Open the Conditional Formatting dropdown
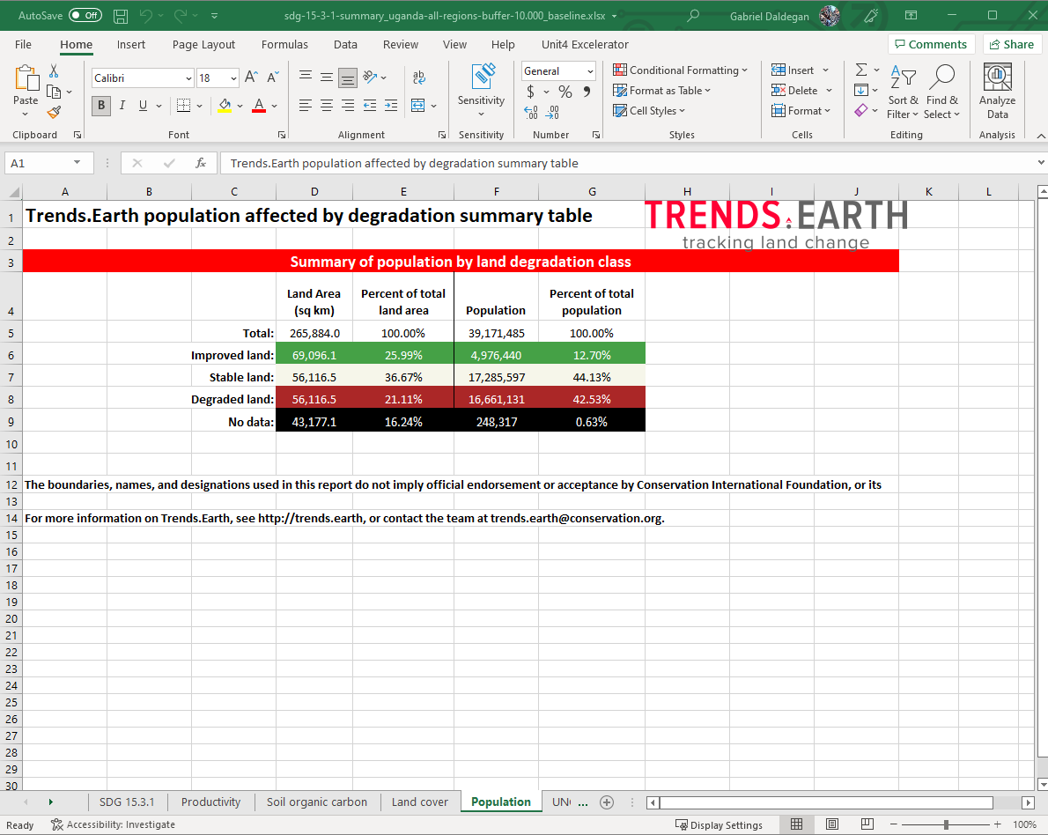The width and height of the screenshot is (1048, 835). click(680, 70)
